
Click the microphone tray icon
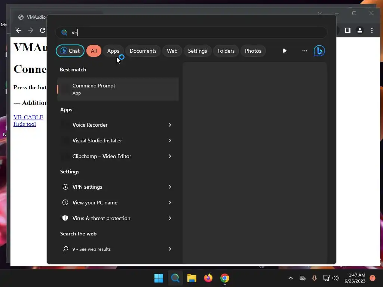(x=314, y=278)
